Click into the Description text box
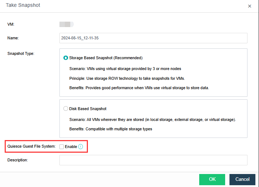259x187 pixels. click(x=153, y=160)
